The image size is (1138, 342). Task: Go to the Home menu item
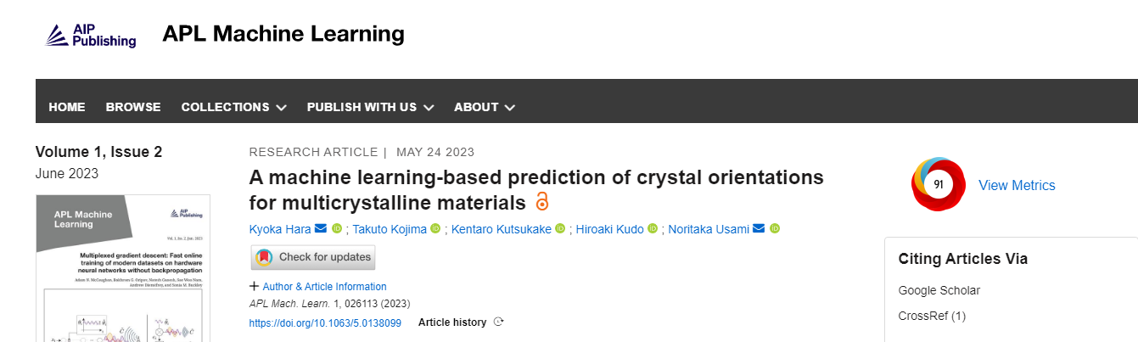(x=67, y=107)
